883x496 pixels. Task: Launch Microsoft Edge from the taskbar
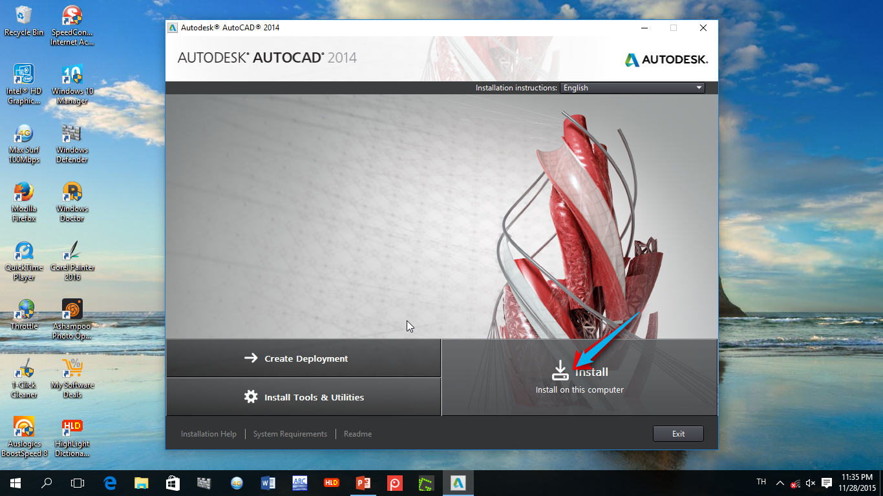point(110,483)
